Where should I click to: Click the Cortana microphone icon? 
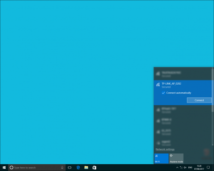62,168
